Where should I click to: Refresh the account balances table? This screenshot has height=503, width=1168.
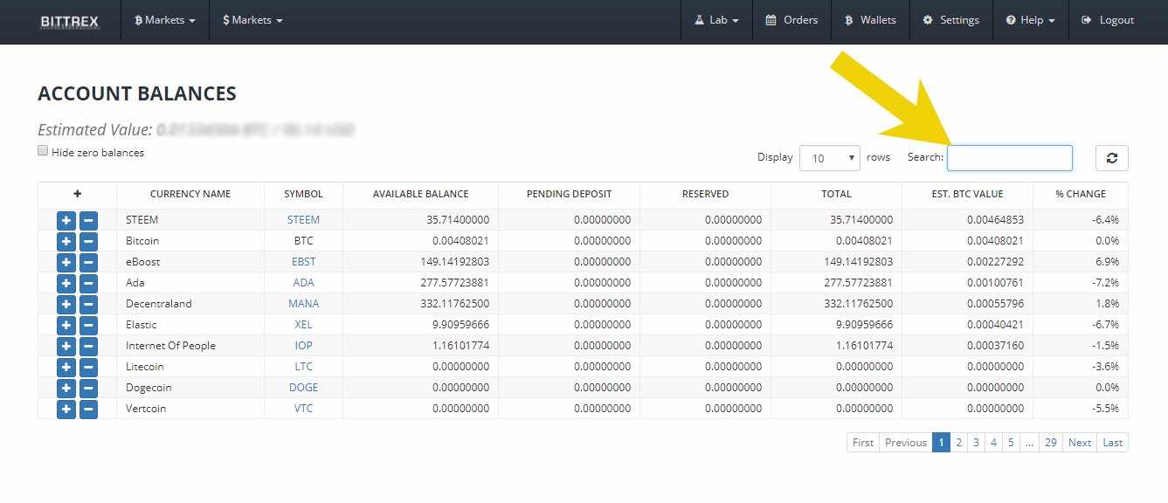coord(1112,158)
